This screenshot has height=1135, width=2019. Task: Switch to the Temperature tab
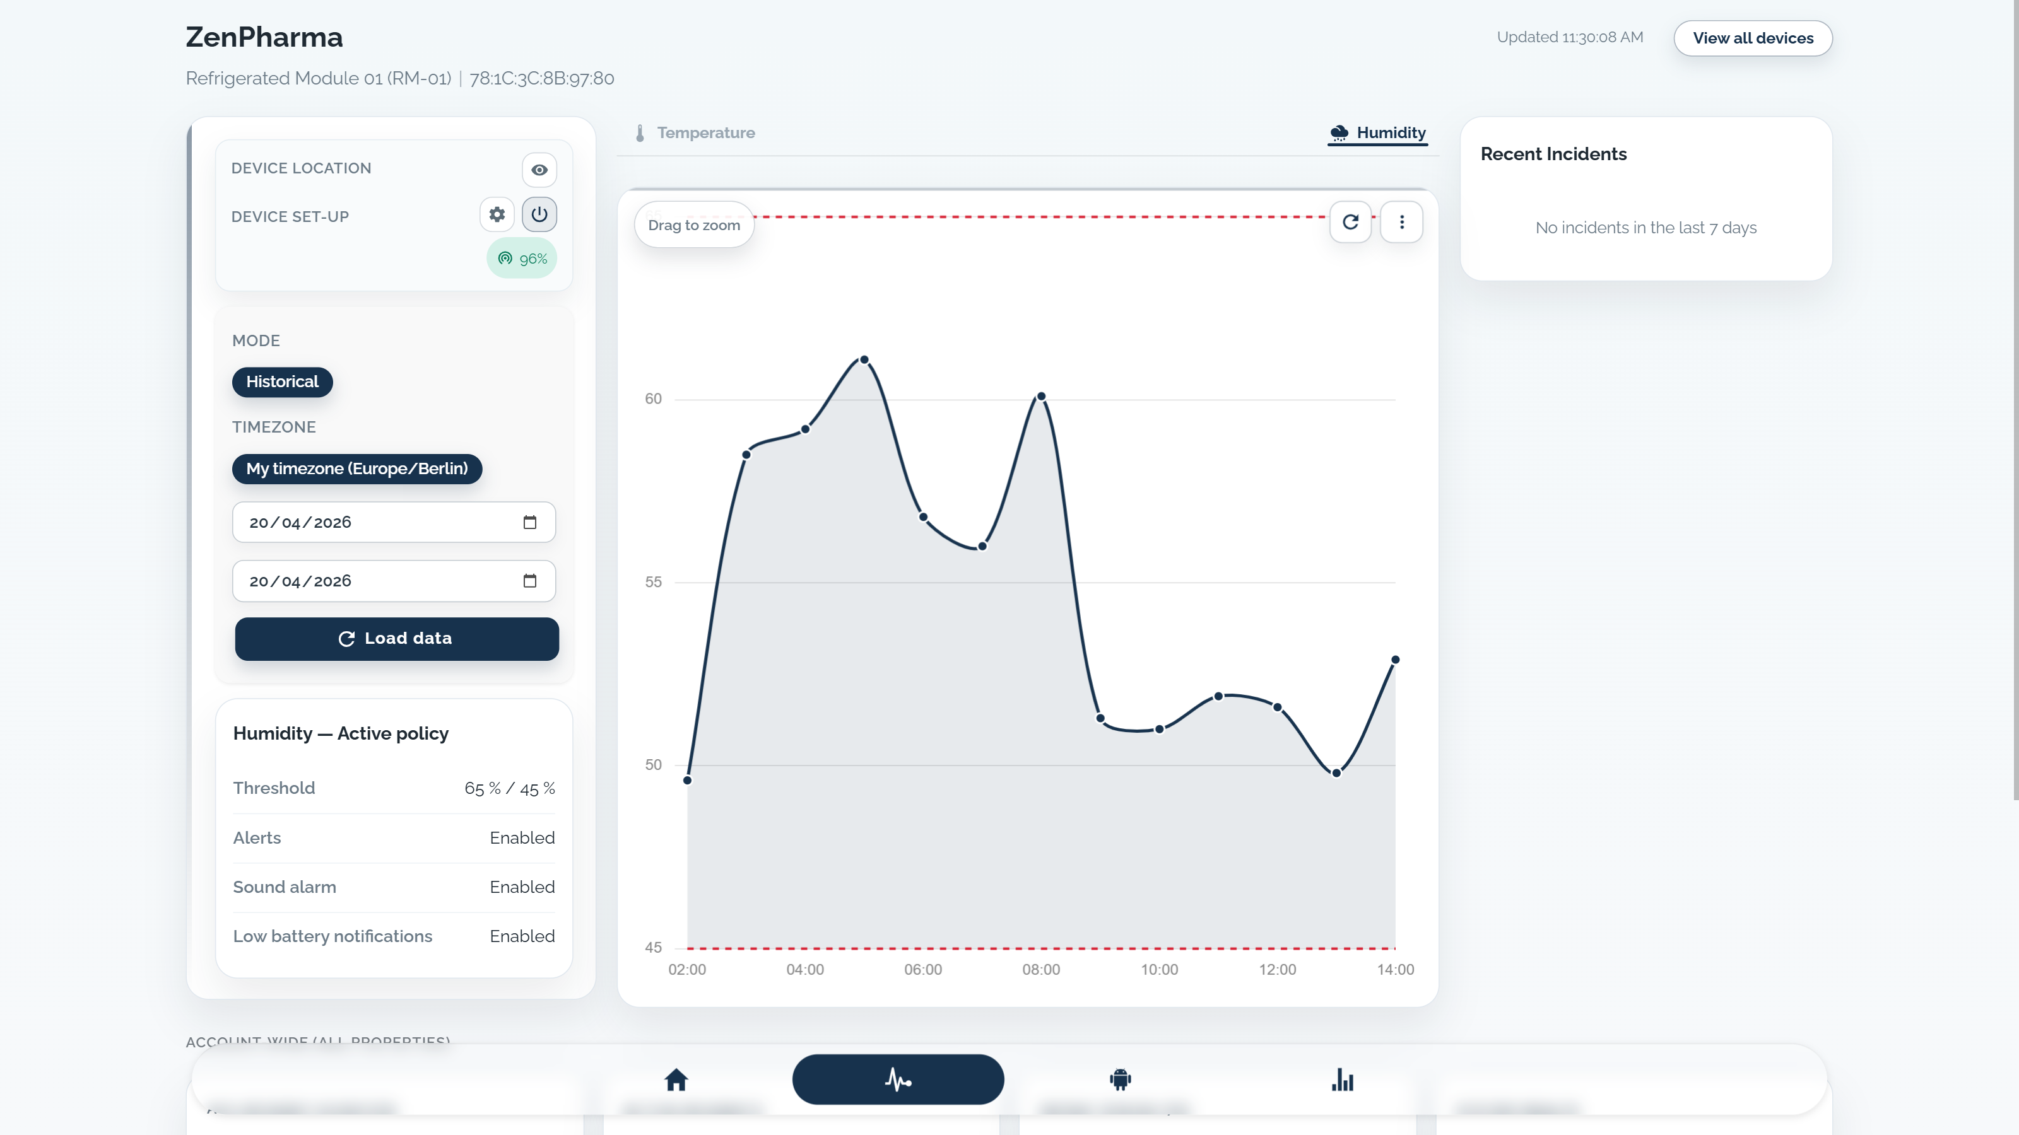(x=705, y=132)
